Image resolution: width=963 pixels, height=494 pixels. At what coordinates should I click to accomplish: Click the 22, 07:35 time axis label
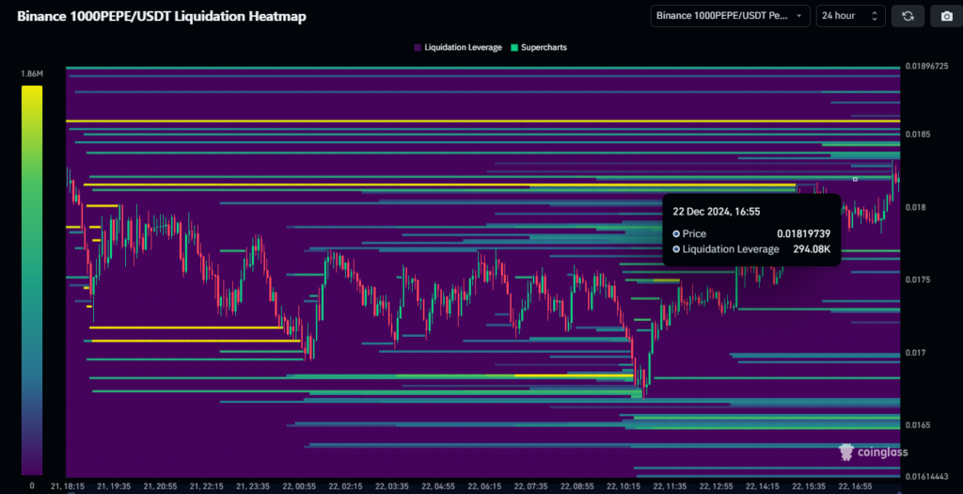click(530, 486)
